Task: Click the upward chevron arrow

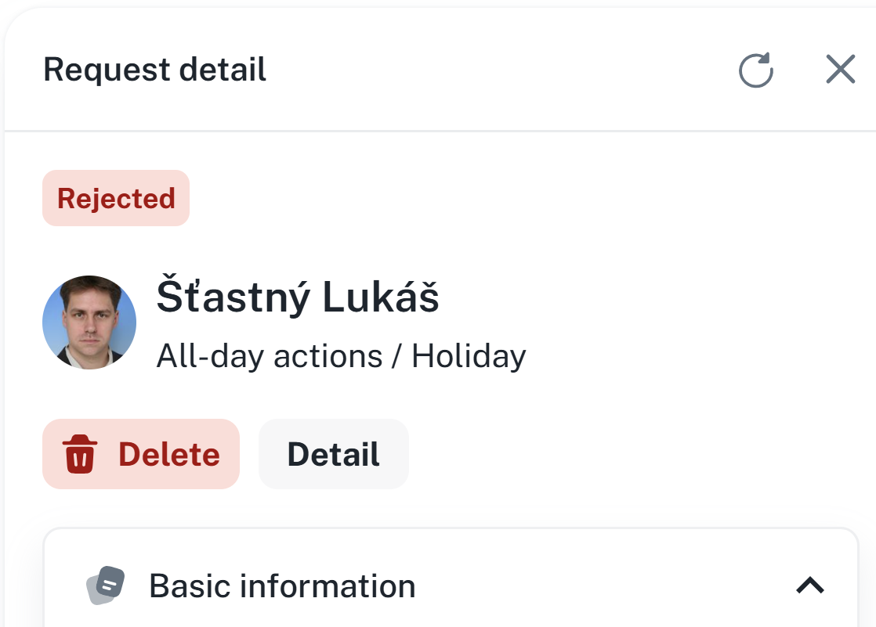Action: coord(810,586)
